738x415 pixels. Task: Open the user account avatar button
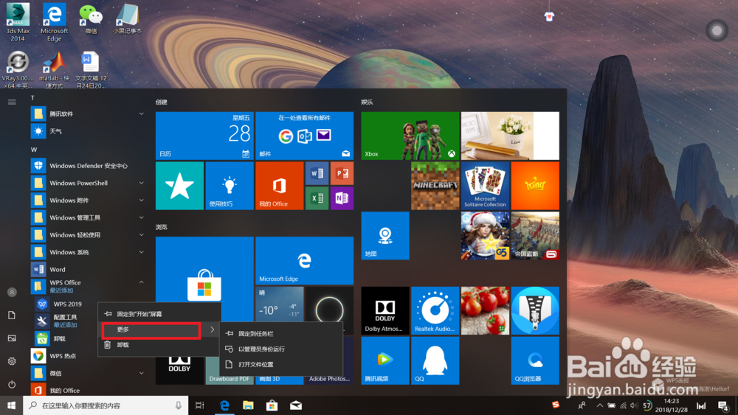[x=12, y=293]
